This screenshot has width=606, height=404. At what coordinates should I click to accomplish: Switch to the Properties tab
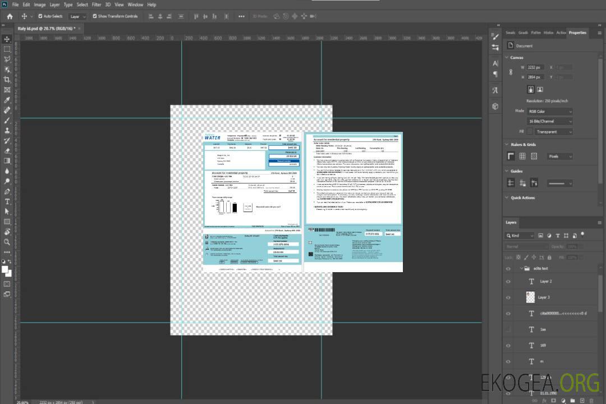point(577,33)
